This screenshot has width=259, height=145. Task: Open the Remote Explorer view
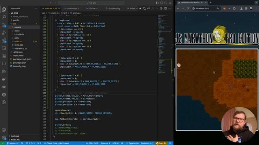coord(4,48)
